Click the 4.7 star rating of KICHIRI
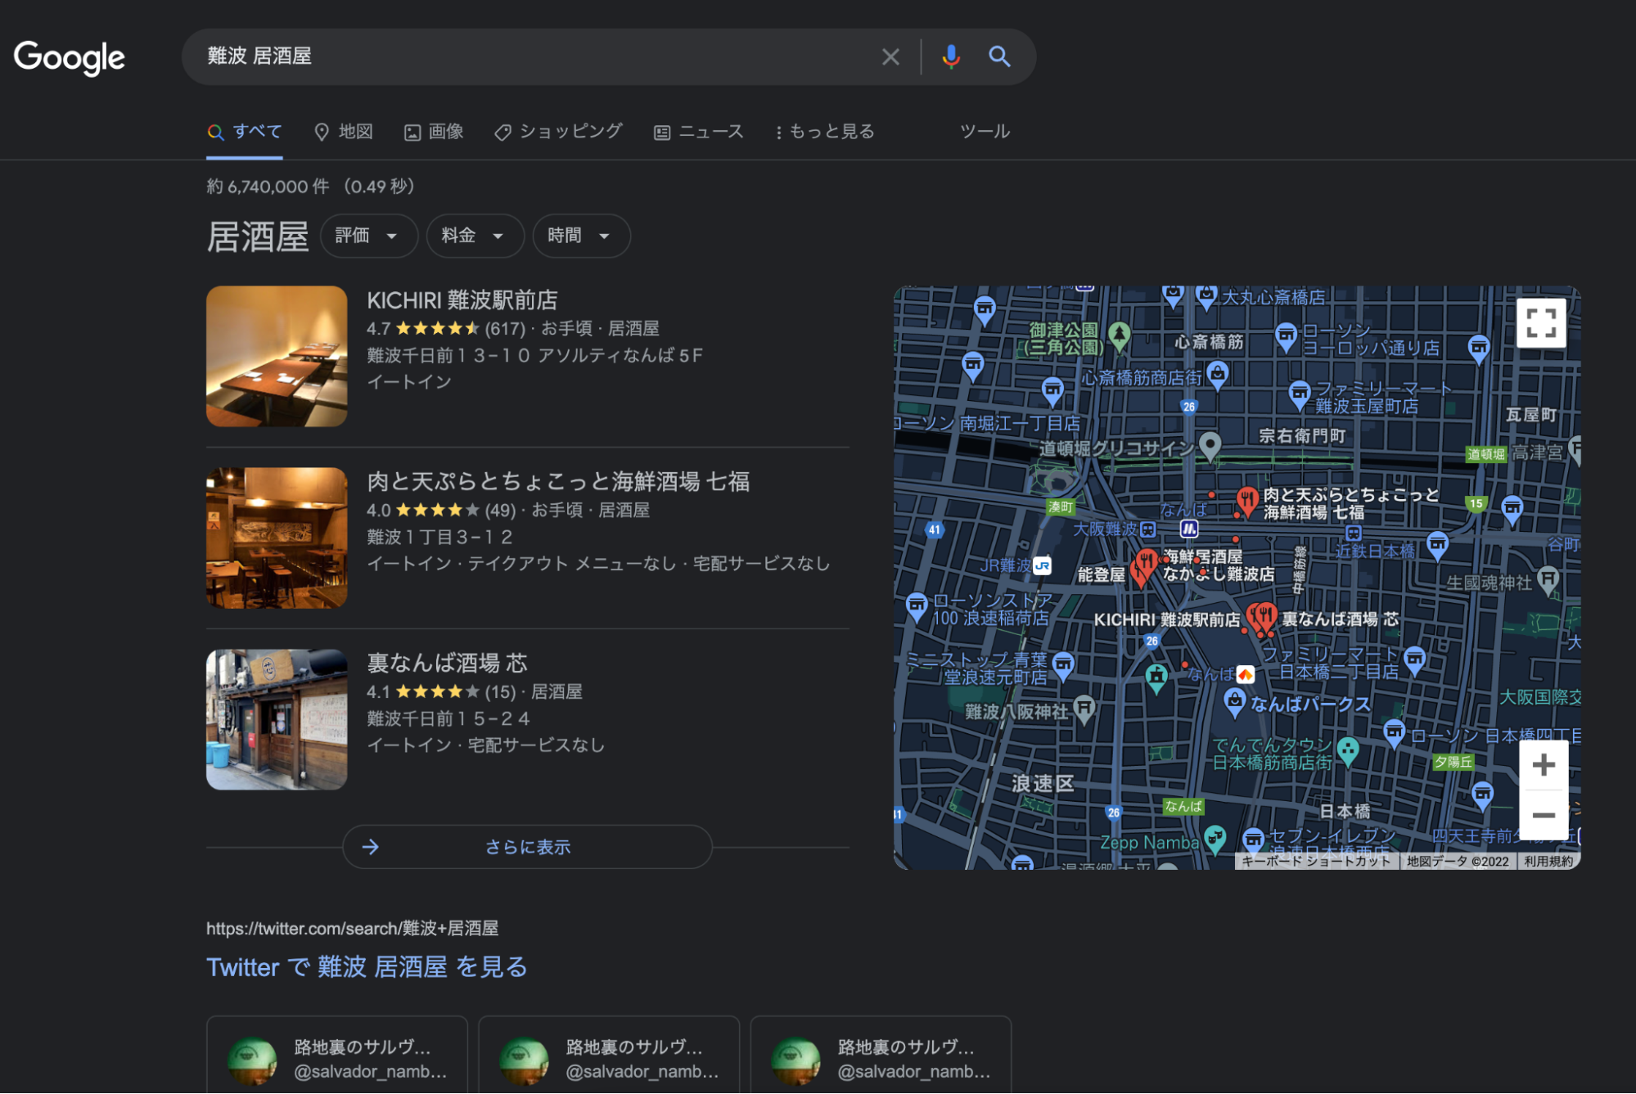Screen dimensions: 1636x1094 (x=421, y=329)
